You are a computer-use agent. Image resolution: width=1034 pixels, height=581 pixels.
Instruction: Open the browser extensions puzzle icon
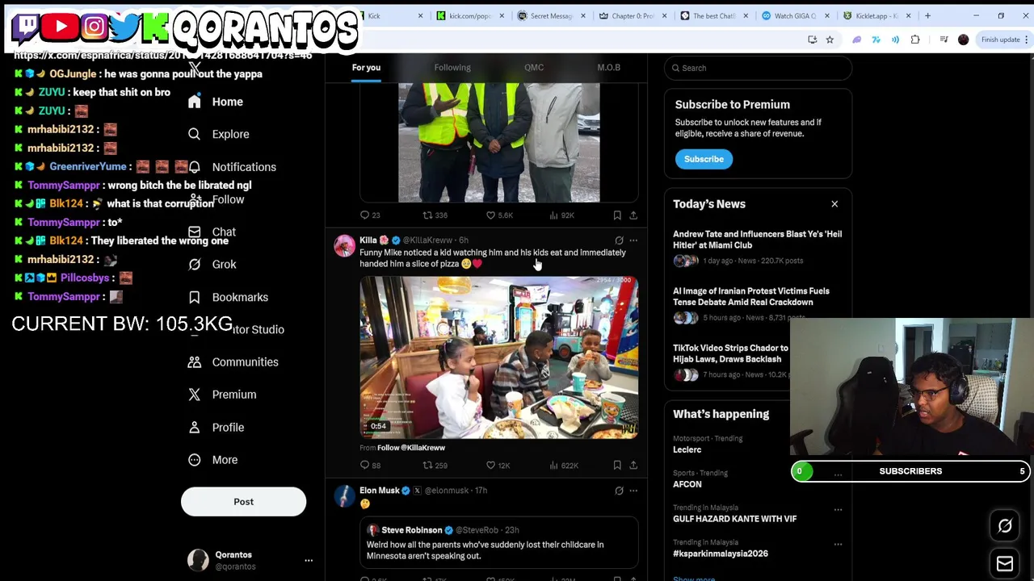[x=915, y=40]
